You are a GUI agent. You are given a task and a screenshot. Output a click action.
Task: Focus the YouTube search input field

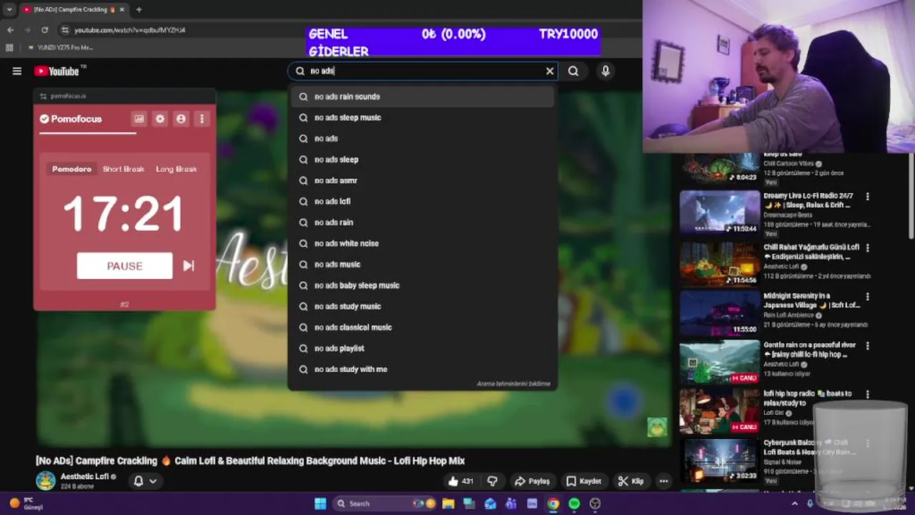[x=422, y=71]
